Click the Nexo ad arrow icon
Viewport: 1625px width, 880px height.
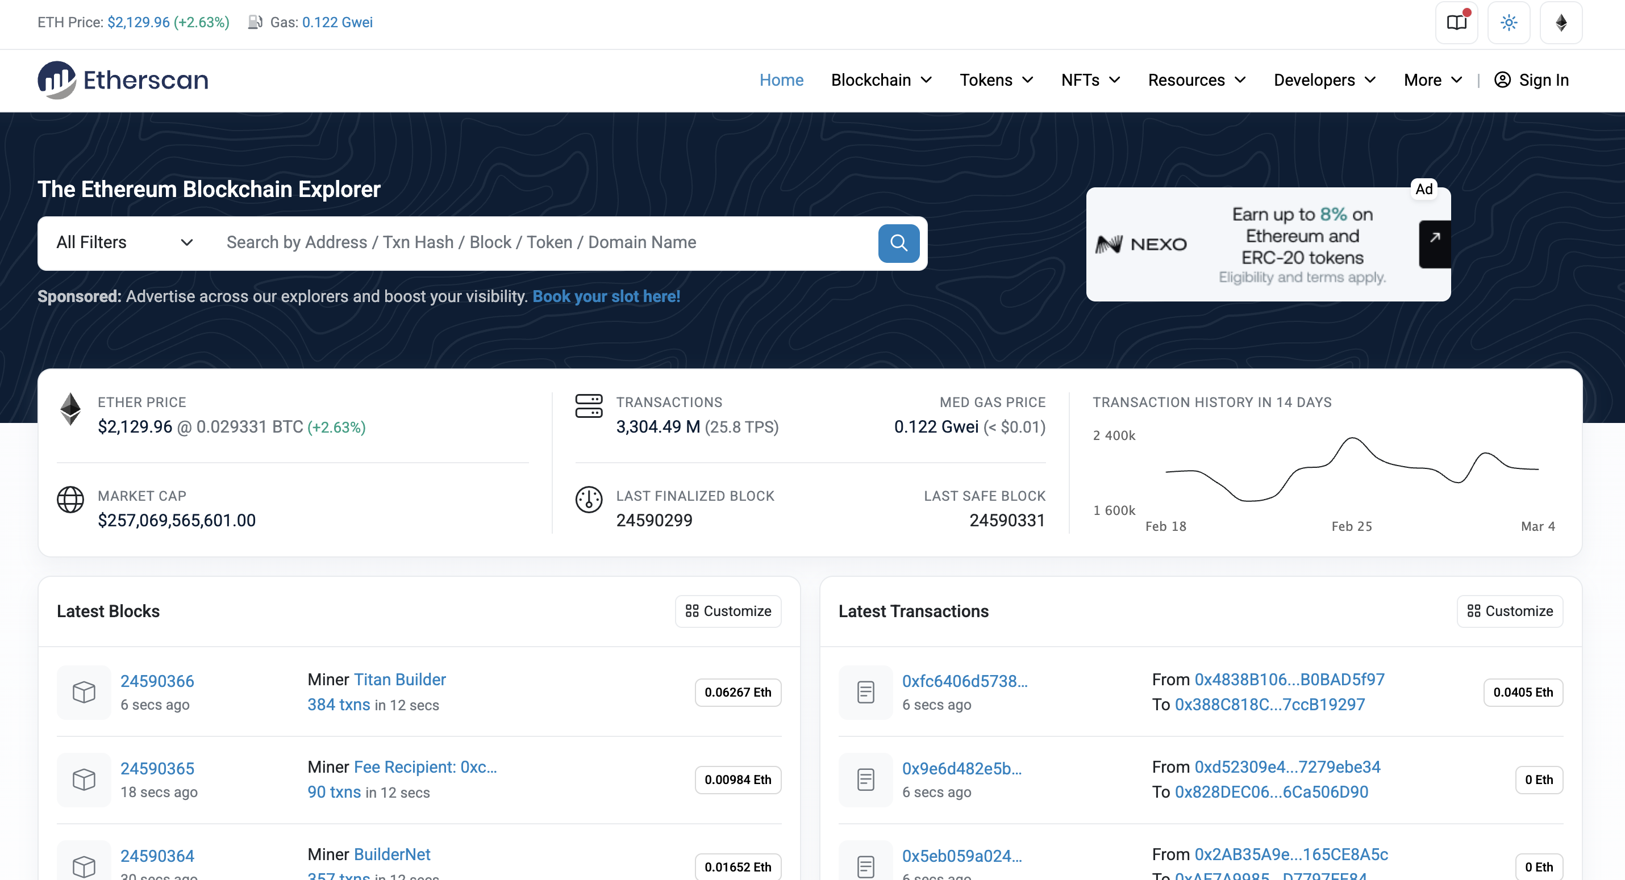click(1434, 238)
